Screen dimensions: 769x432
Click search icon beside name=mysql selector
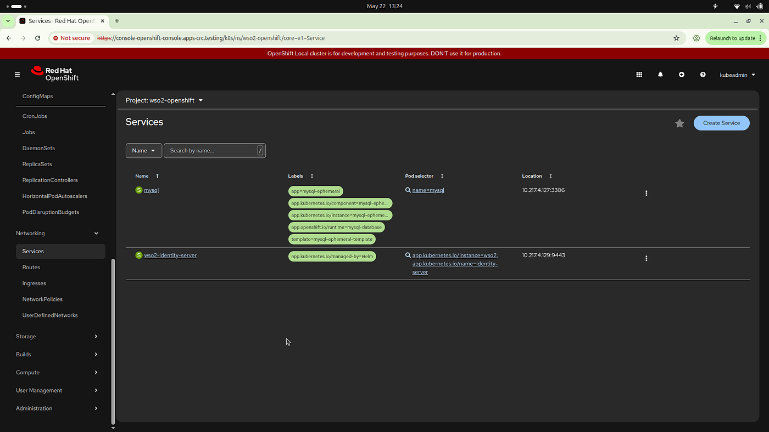[408, 190]
